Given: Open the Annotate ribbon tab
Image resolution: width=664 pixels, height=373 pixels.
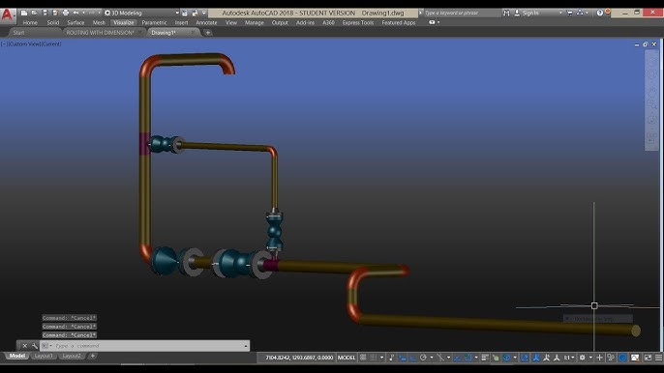Looking at the screenshot, I should [206, 23].
